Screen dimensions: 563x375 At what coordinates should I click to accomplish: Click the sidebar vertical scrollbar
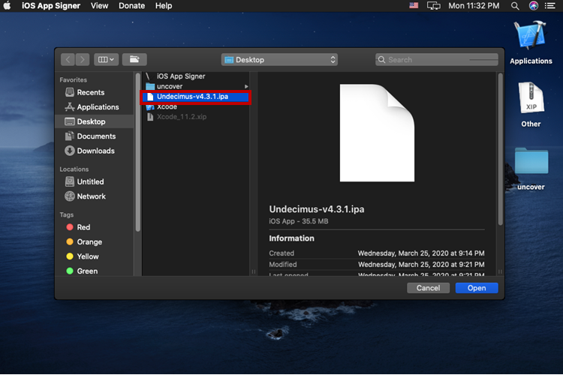tap(137, 152)
